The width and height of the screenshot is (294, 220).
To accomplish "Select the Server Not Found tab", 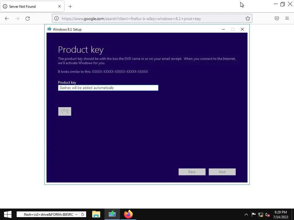I will click(32, 6).
